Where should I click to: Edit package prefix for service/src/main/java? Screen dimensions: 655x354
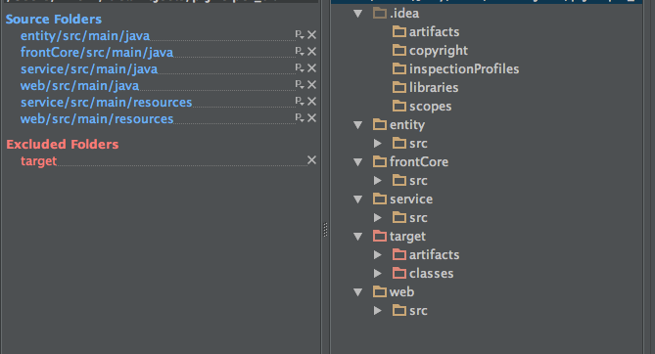tap(300, 68)
